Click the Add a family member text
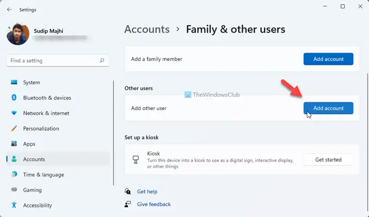The width and height of the screenshot is (369, 217). click(157, 59)
